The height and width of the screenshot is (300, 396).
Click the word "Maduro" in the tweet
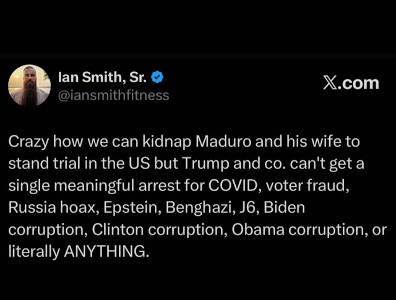coord(220,141)
